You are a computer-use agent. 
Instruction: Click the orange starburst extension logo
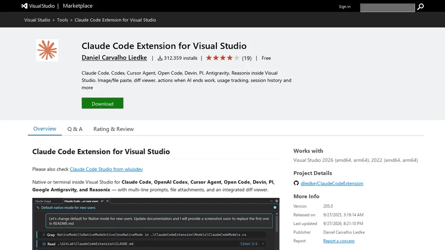pyautogui.click(x=47, y=50)
